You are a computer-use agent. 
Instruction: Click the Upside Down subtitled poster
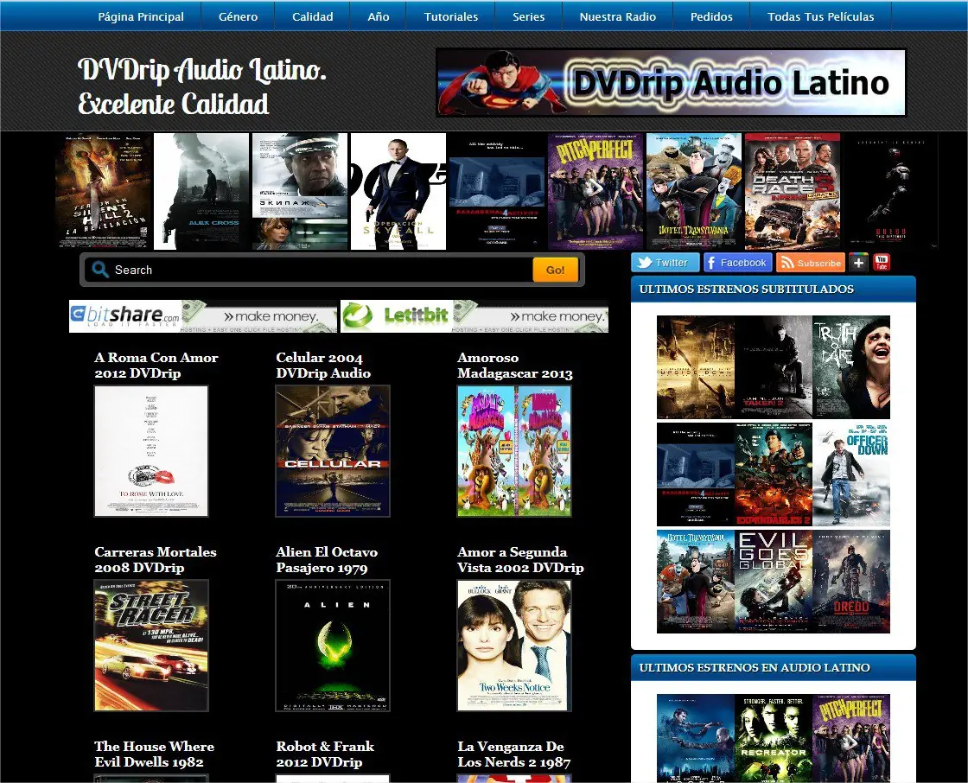coord(696,367)
